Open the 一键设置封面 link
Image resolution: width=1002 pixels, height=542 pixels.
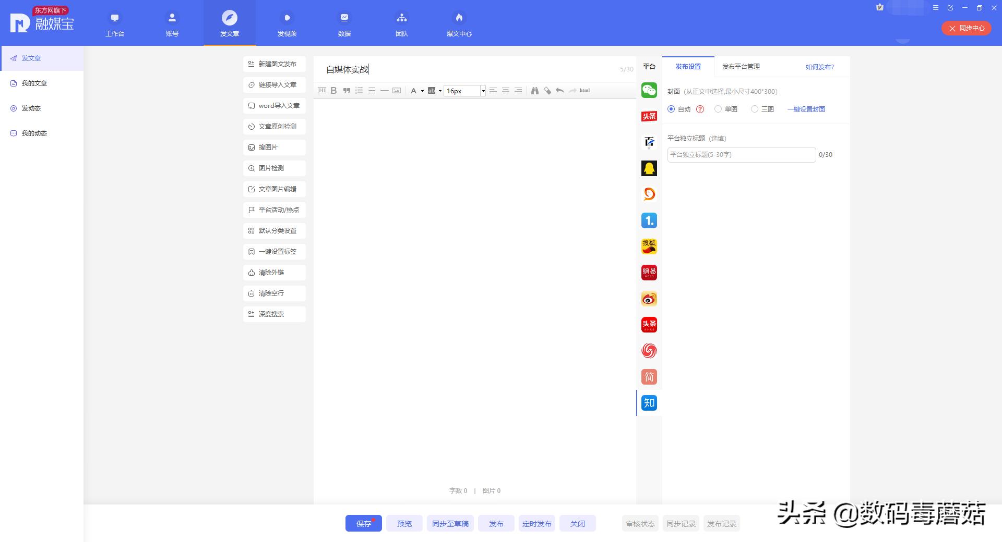(806, 109)
